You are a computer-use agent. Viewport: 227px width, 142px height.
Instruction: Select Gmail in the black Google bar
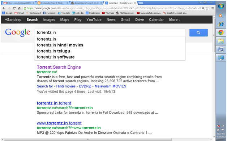coord(125,20)
